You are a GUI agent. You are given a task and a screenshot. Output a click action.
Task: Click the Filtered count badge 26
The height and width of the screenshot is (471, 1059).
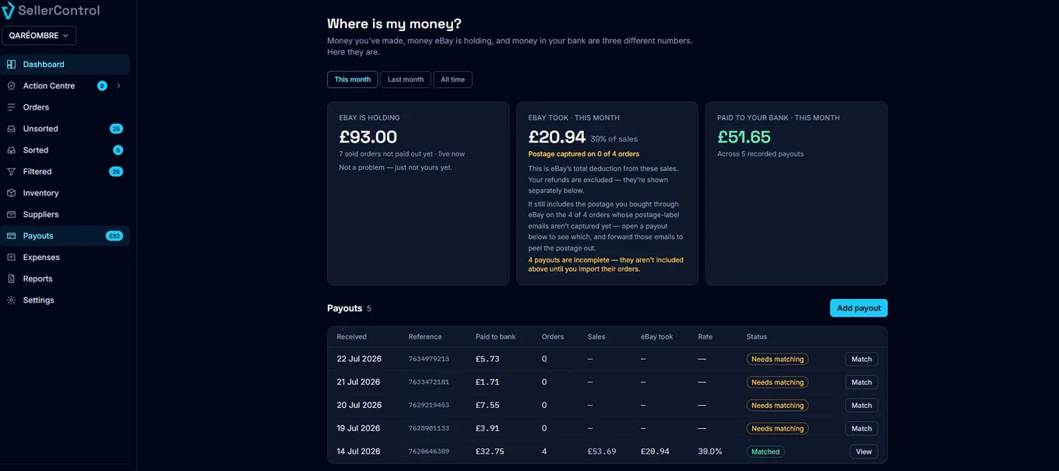click(116, 171)
